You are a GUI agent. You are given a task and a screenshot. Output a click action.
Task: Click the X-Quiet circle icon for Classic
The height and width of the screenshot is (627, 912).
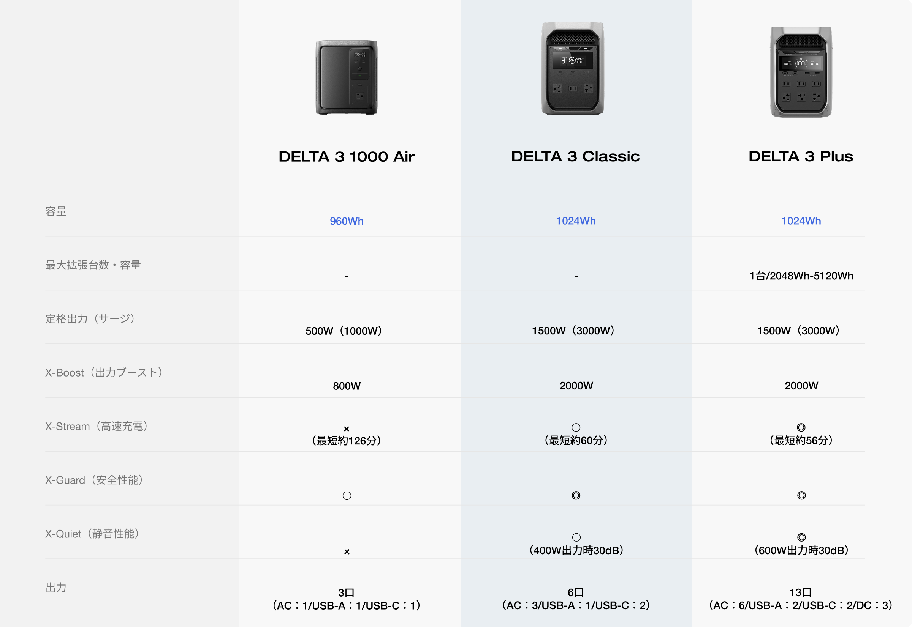576,537
